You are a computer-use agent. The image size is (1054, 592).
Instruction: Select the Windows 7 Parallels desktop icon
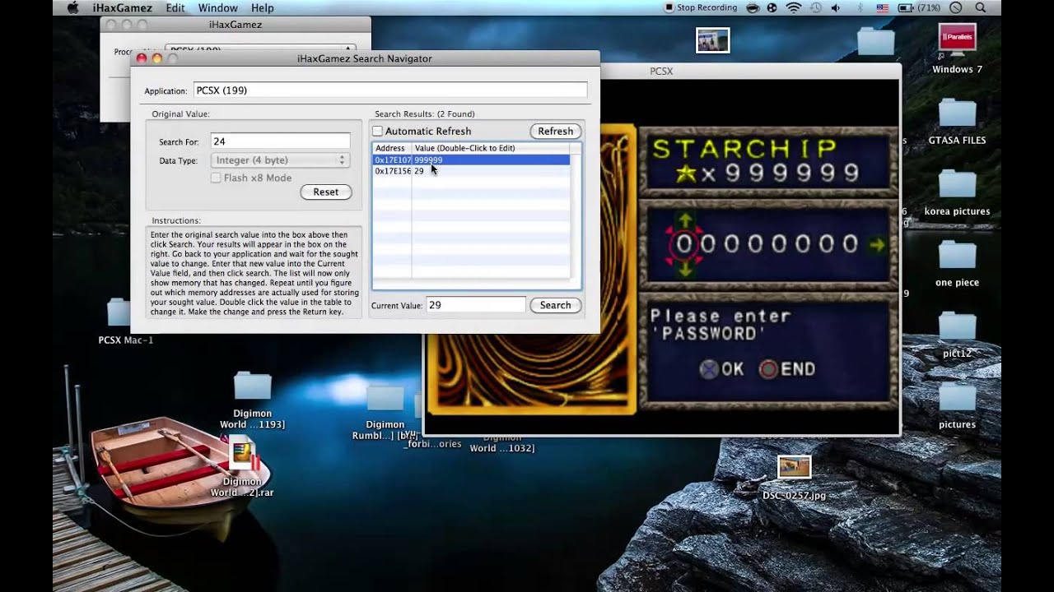957,49
